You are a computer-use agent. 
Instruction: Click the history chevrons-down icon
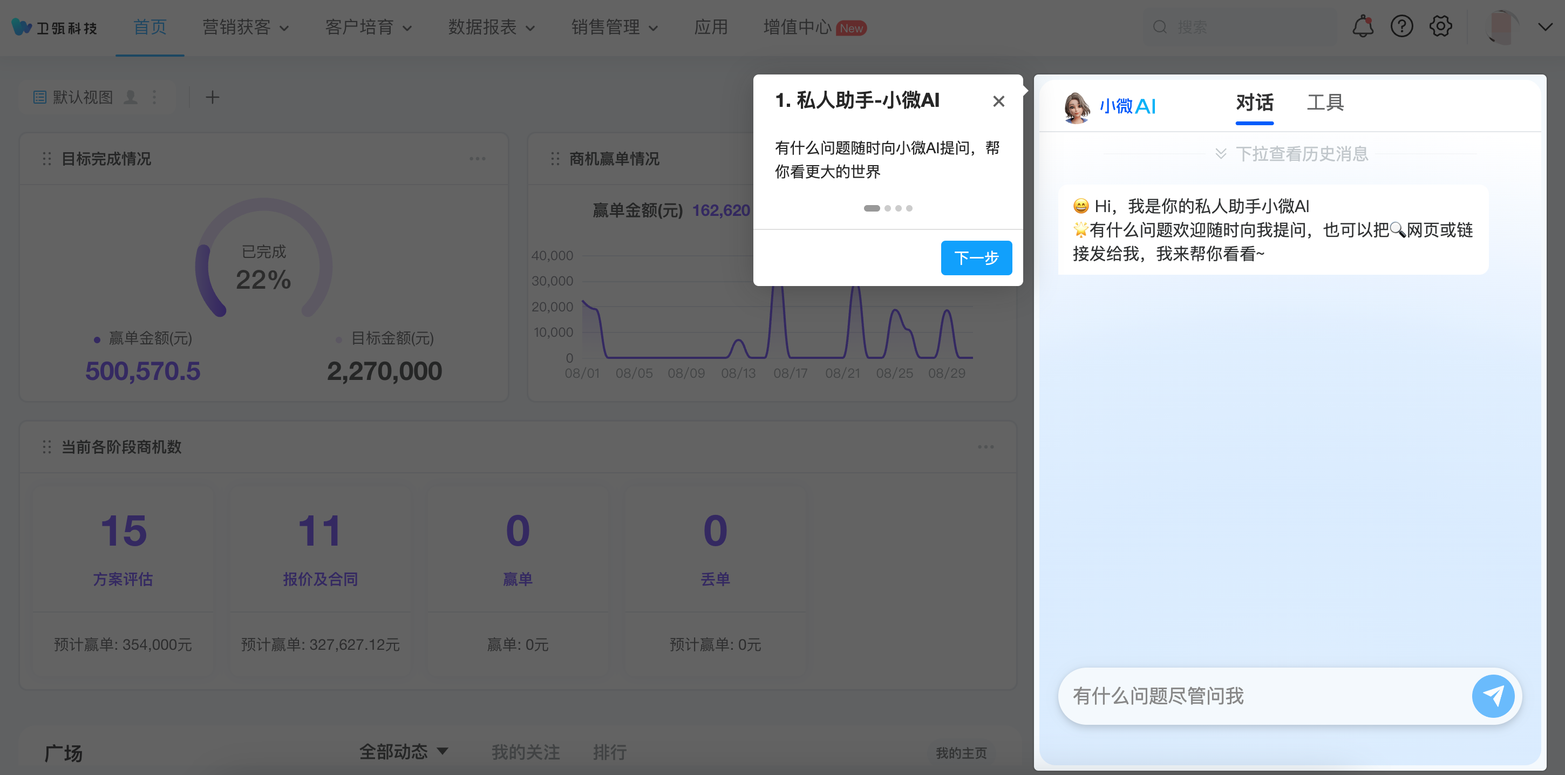[x=1221, y=154]
